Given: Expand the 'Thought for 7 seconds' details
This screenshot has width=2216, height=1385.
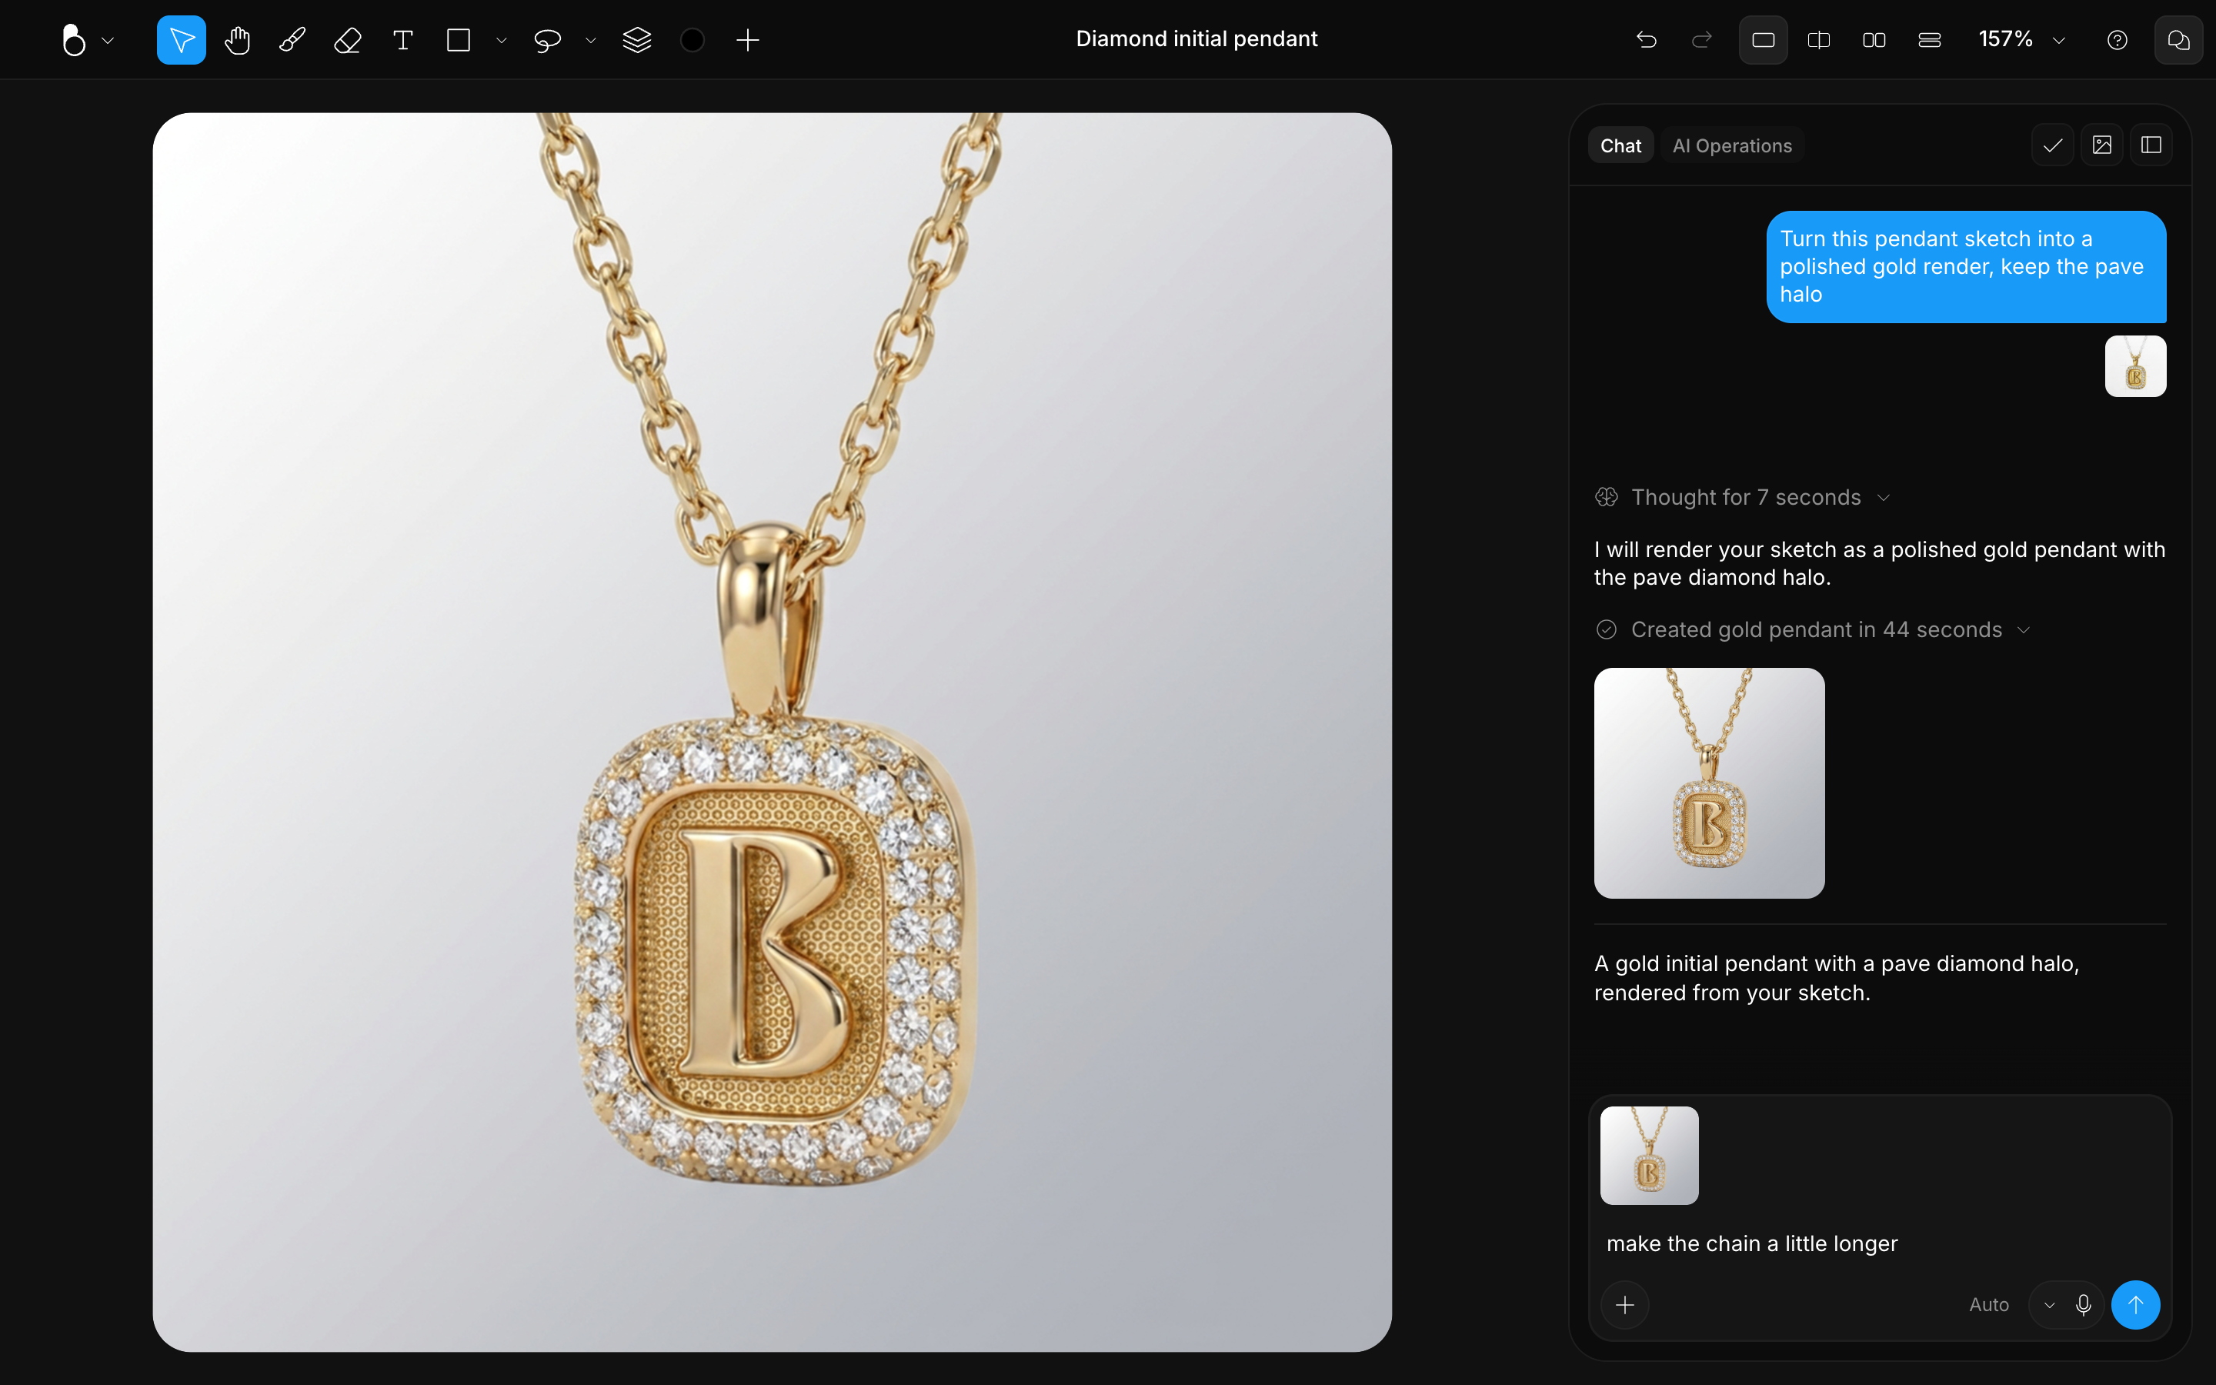Looking at the screenshot, I should [1743, 497].
